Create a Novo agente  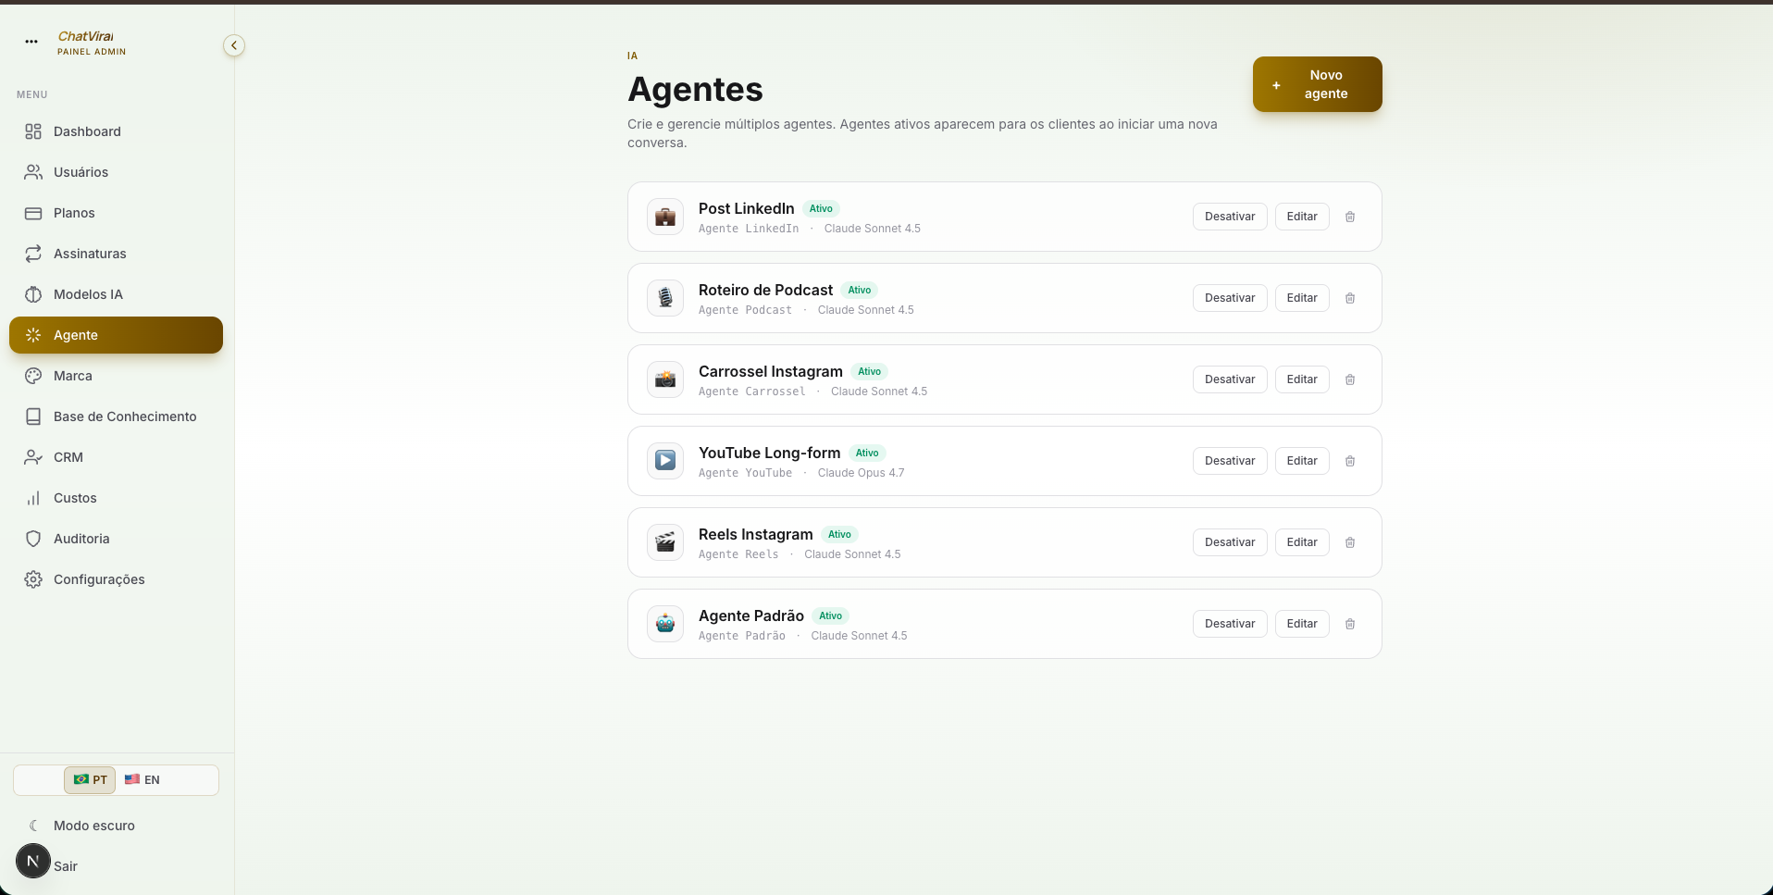1317,84
